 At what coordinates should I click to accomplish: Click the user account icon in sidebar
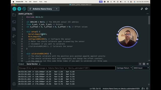[14, 84]
